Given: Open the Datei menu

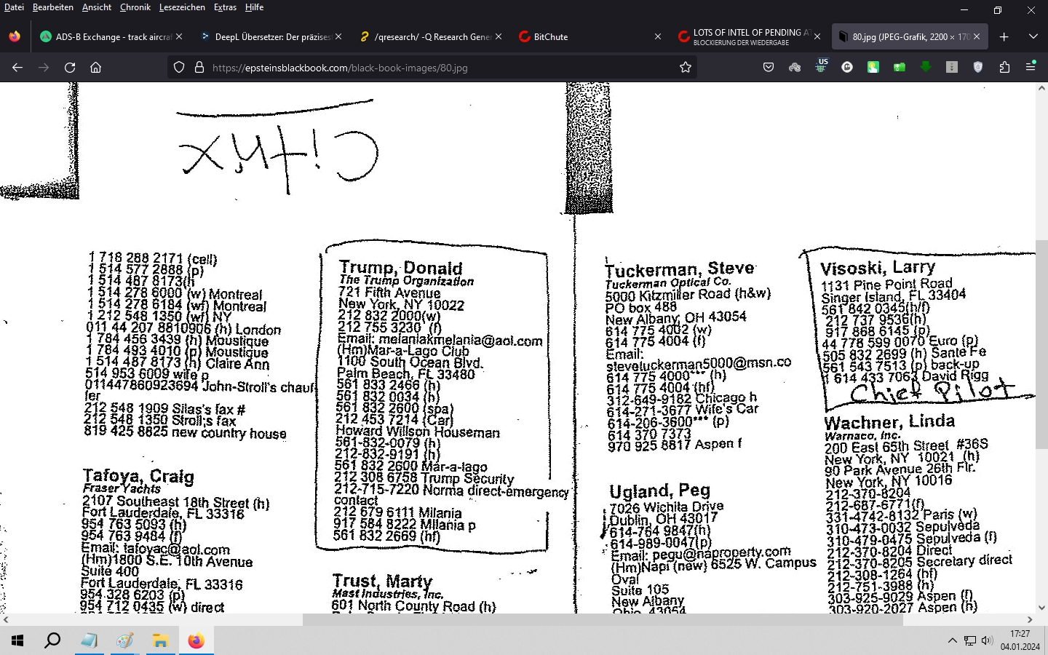Looking at the screenshot, I should pos(14,7).
